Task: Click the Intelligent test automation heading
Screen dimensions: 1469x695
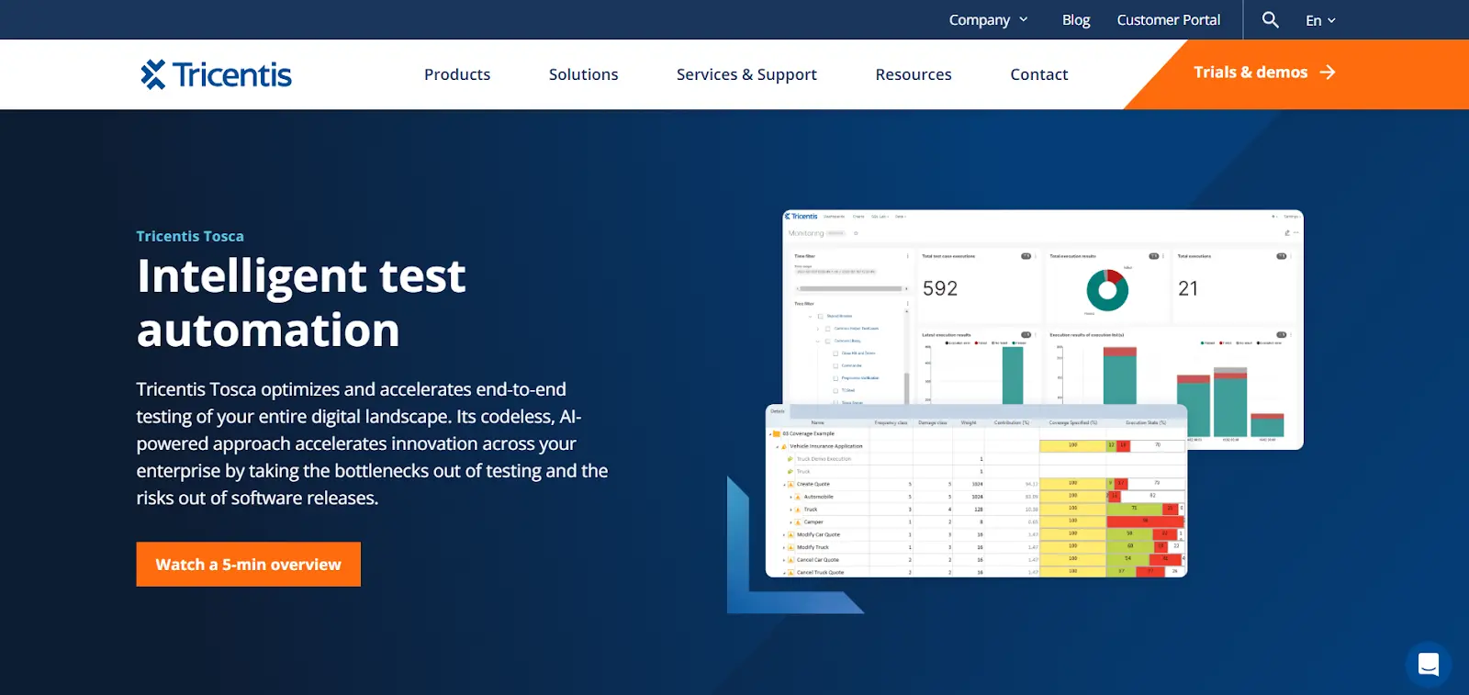Action: (301, 303)
